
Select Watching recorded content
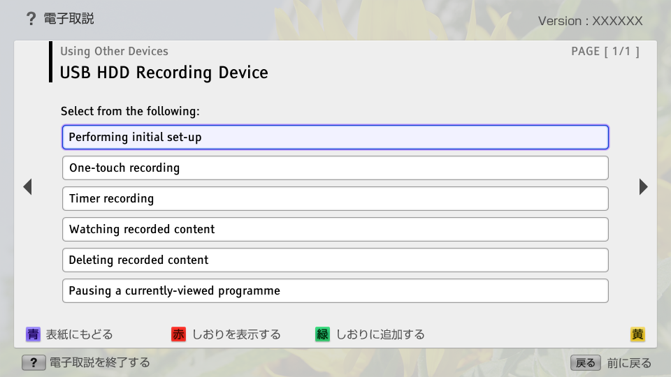coord(335,229)
